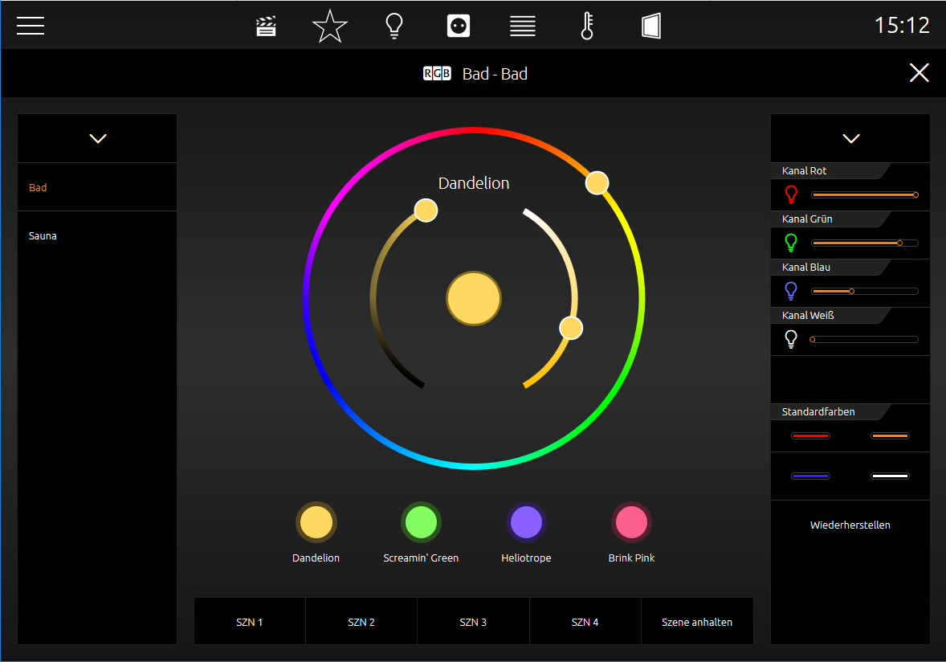
Task: Collapse the right channel panel chevron
Action: (850, 138)
